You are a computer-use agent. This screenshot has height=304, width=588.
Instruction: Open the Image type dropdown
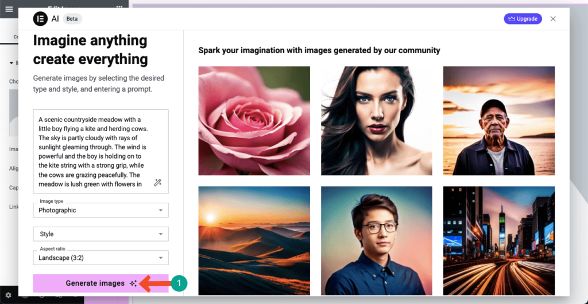coord(100,210)
